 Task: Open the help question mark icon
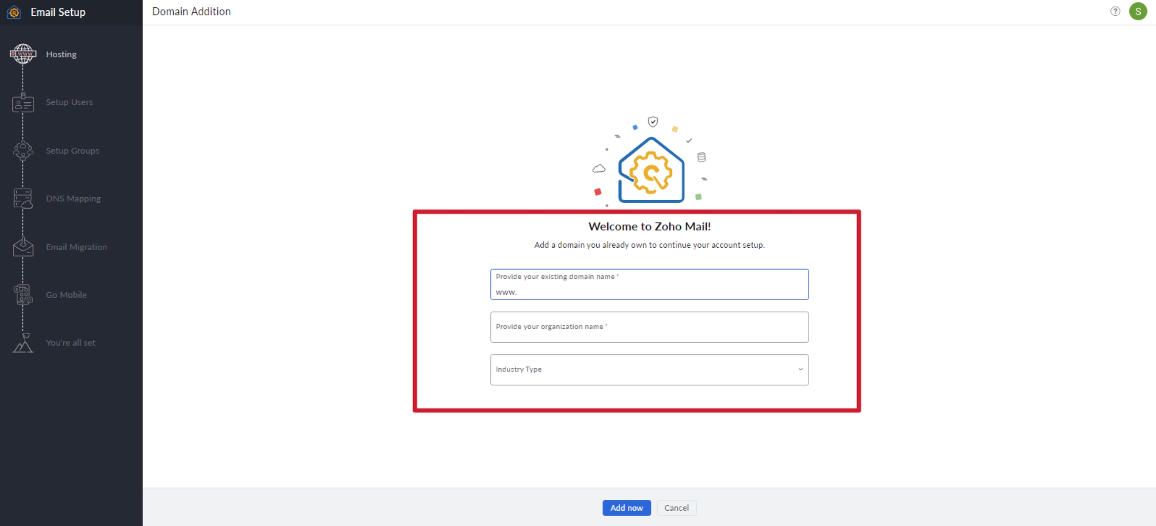[x=1115, y=11]
